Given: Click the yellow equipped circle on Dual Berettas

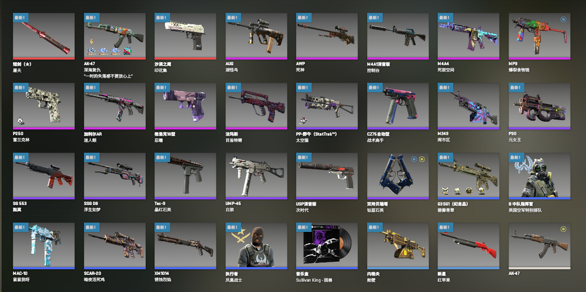Looking at the screenshot, I should 422,159.
